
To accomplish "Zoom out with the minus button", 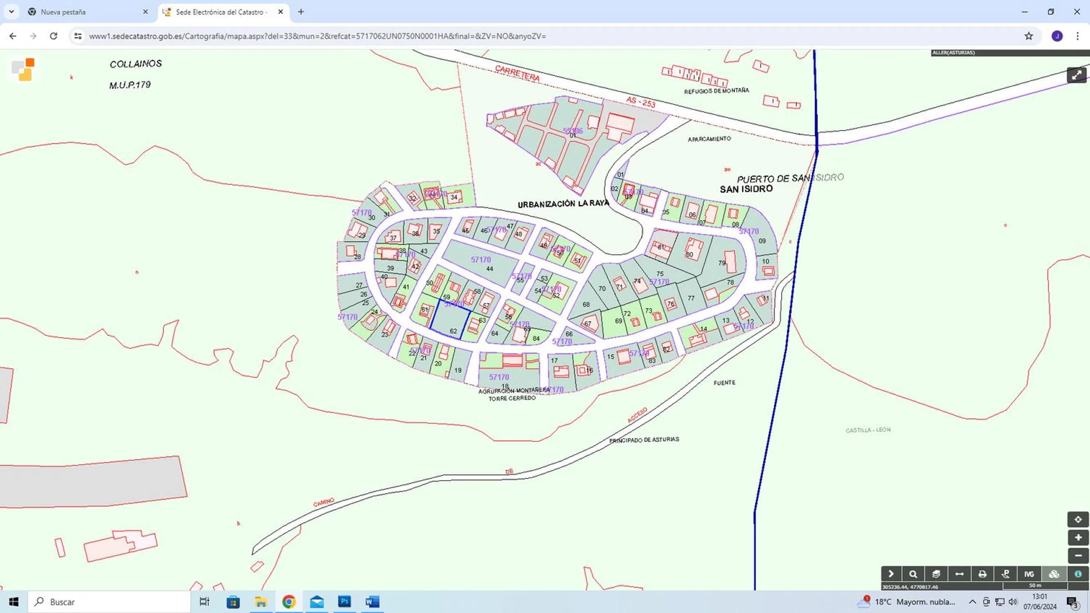I will (x=1078, y=555).
